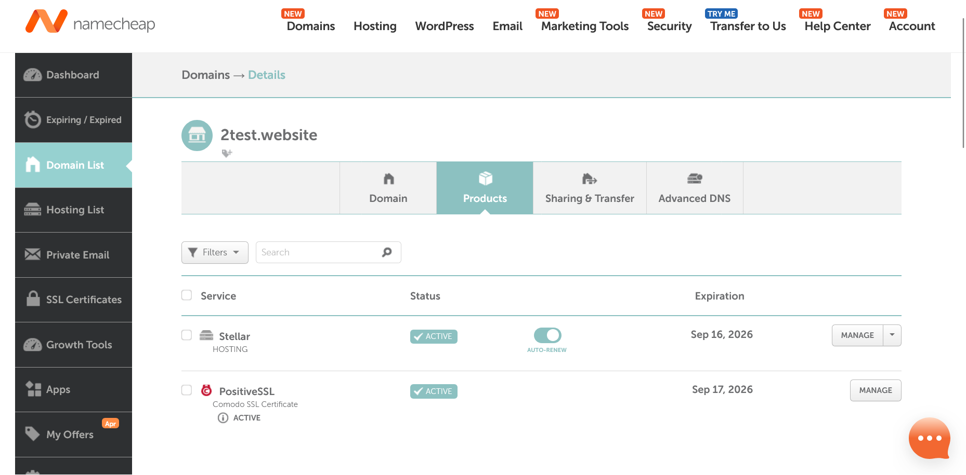966x475 pixels.
Task: Click PositiveSSL's ACTIVE status badge
Action: pyautogui.click(x=434, y=391)
